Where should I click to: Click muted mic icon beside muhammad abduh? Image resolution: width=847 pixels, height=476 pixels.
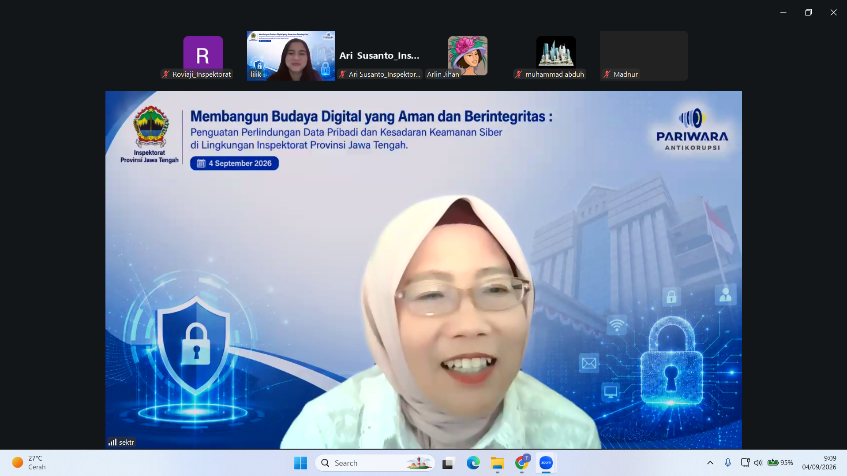click(519, 74)
